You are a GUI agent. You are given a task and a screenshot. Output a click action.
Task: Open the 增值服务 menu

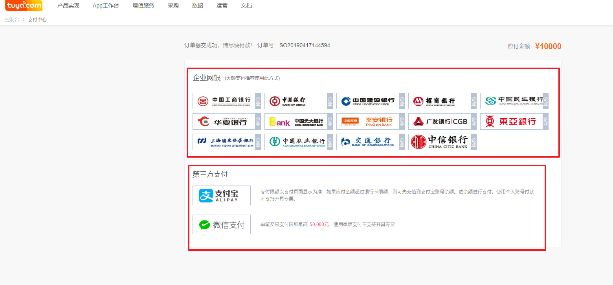143,6
